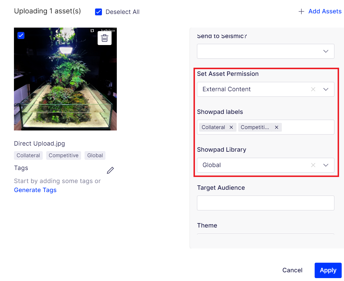Viewport: 344px width, 281px height.
Task: Remove the Competitive label chip
Action: coord(277,127)
